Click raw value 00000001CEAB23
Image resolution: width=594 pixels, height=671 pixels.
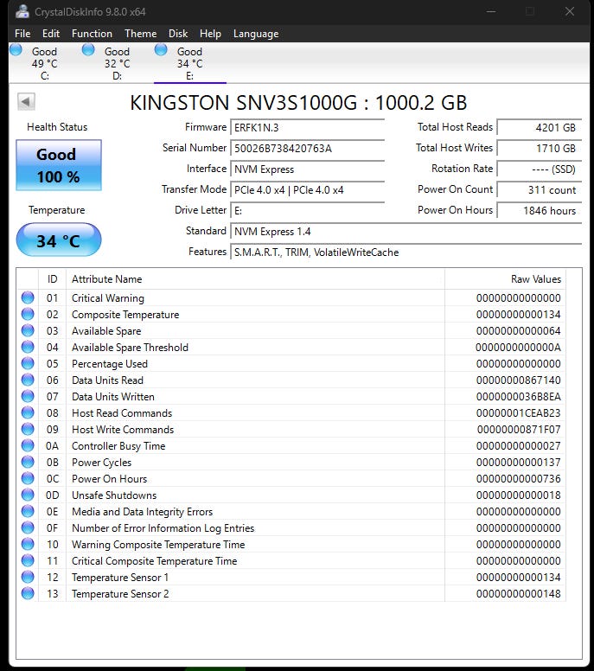pos(518,413)
